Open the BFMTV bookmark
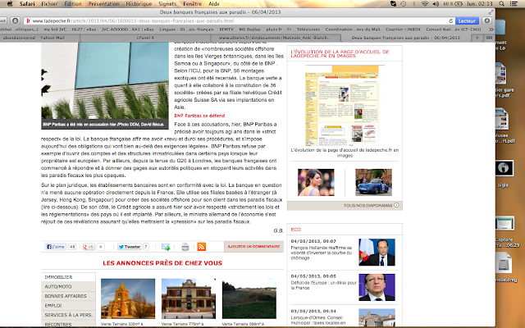Viewport: 525px width, 328px height. pyautogui.click(x=226, y=30)
